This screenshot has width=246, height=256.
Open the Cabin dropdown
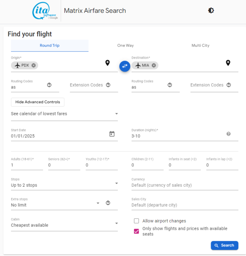(x=64, y=225)
